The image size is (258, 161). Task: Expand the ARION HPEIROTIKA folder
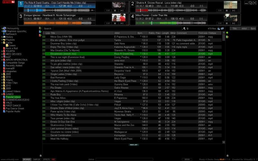click(2, 60)
